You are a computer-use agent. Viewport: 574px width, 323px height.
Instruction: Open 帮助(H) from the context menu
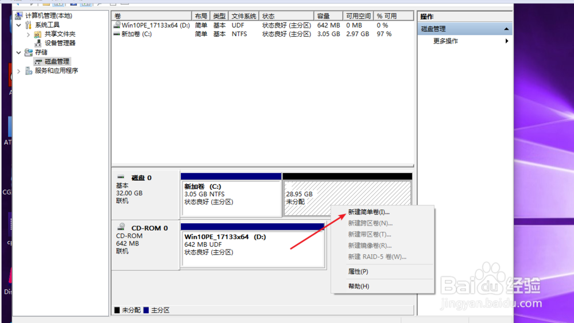pos(358,286)
